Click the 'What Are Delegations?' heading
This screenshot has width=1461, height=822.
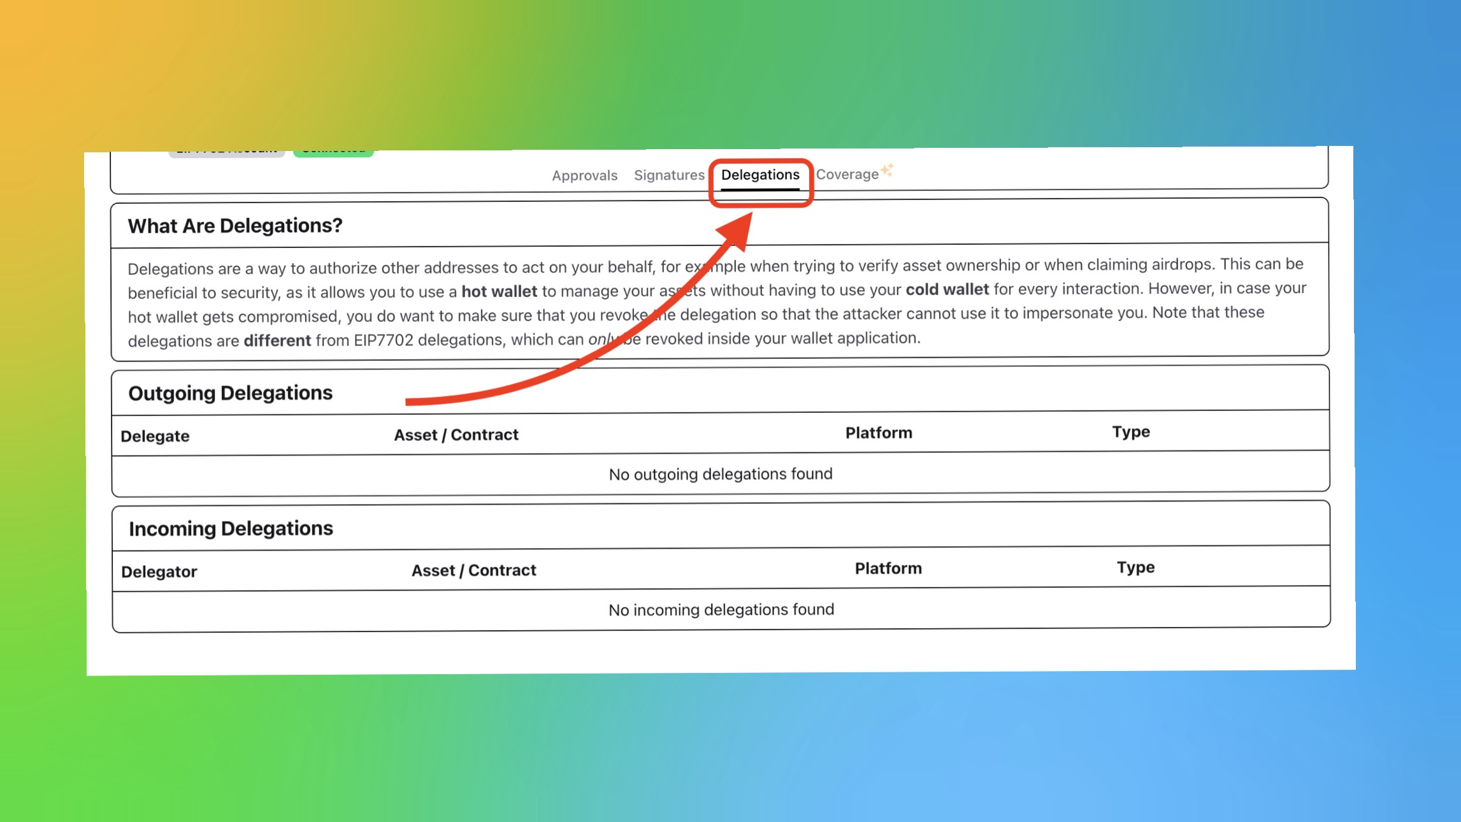[x=234, y=226]
